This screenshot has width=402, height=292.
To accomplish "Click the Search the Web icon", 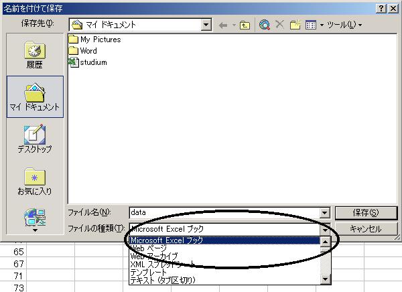I will (265, 25).
